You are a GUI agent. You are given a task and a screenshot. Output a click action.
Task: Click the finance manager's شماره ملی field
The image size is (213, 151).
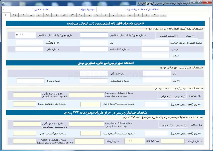30,81
